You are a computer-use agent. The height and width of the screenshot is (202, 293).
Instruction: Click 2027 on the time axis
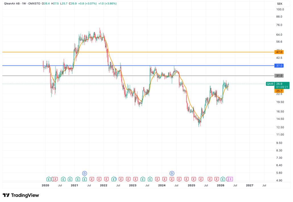tap(249, 185)
